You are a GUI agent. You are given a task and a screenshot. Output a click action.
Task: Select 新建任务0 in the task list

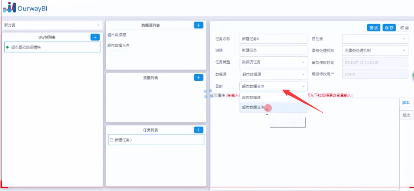[156, 140]
